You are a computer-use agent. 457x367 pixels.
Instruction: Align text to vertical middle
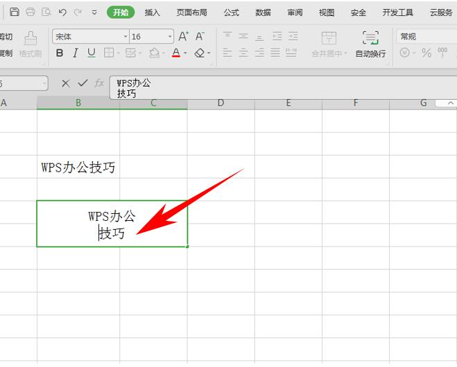243,36
